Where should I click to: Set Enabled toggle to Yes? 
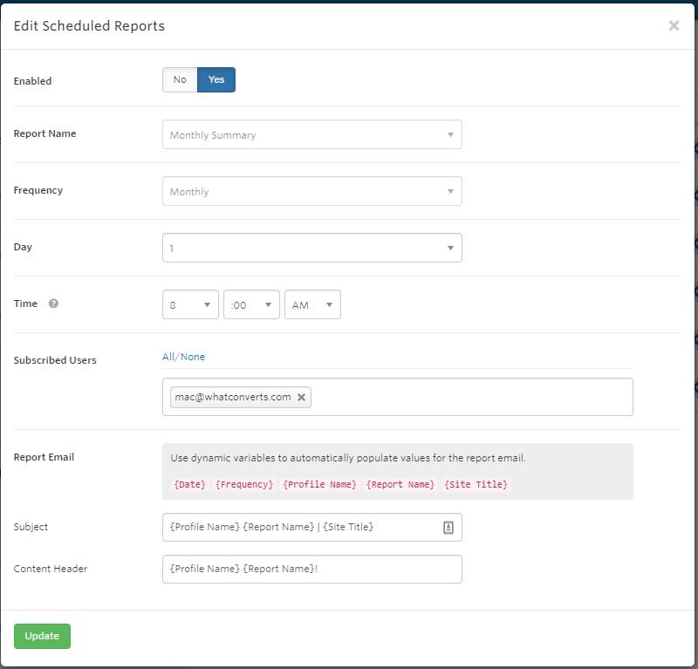tap(216, 79)
